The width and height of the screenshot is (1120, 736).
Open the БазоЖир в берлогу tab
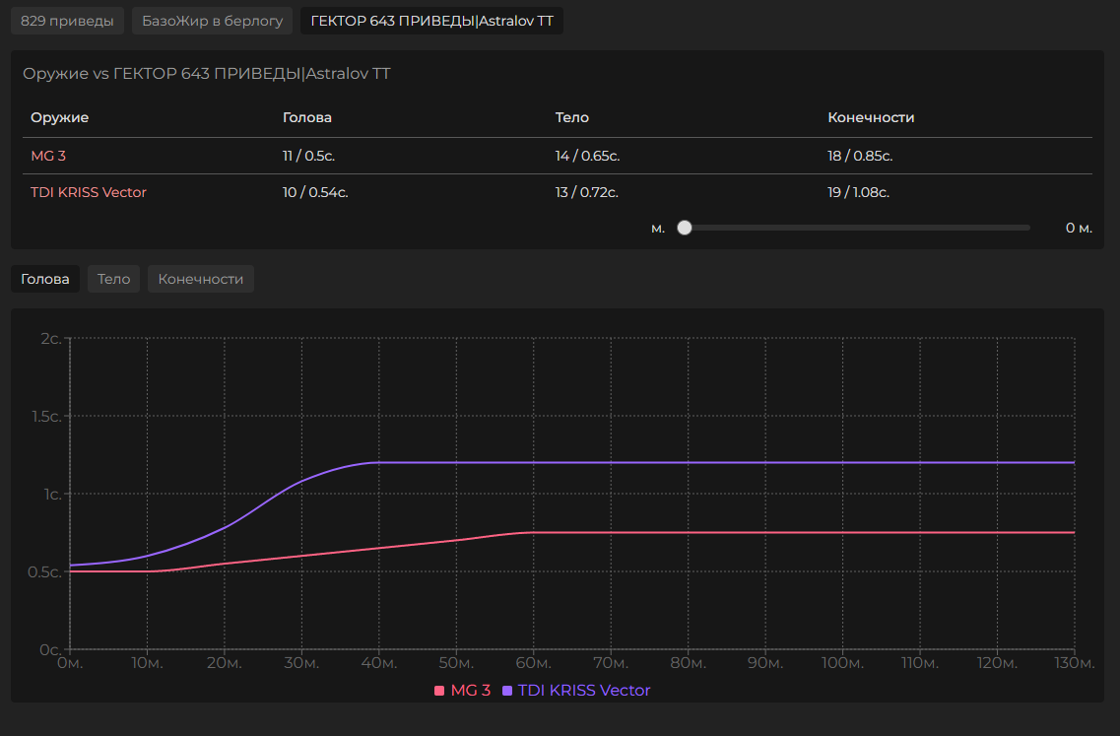pos(212,21)
